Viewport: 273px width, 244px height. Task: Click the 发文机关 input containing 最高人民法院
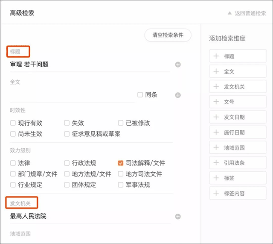point(90,217)
